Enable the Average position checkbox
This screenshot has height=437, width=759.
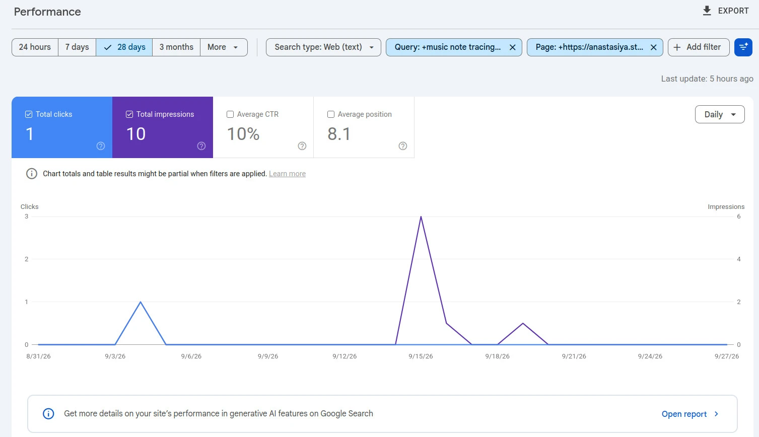tap(331, 114)
